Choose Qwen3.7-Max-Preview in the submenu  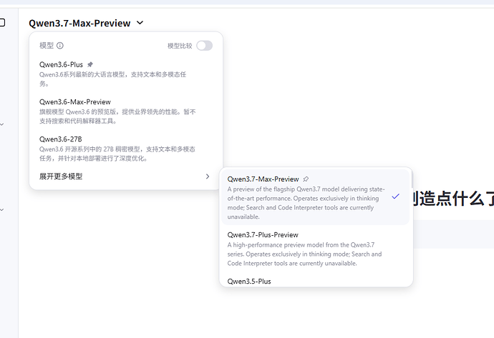[315, 197]
